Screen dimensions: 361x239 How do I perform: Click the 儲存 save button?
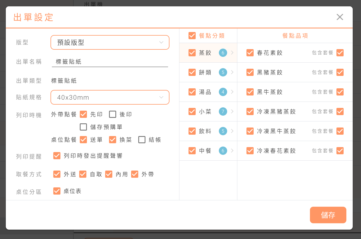328,215
